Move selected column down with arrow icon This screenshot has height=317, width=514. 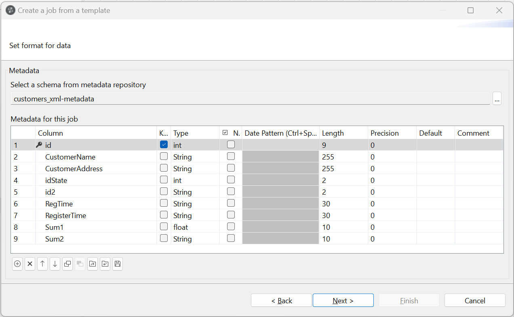pyautogui.click(x=55, y=264)
